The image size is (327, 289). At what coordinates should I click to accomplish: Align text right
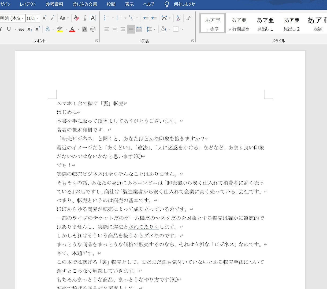click(x=123, y=29)
